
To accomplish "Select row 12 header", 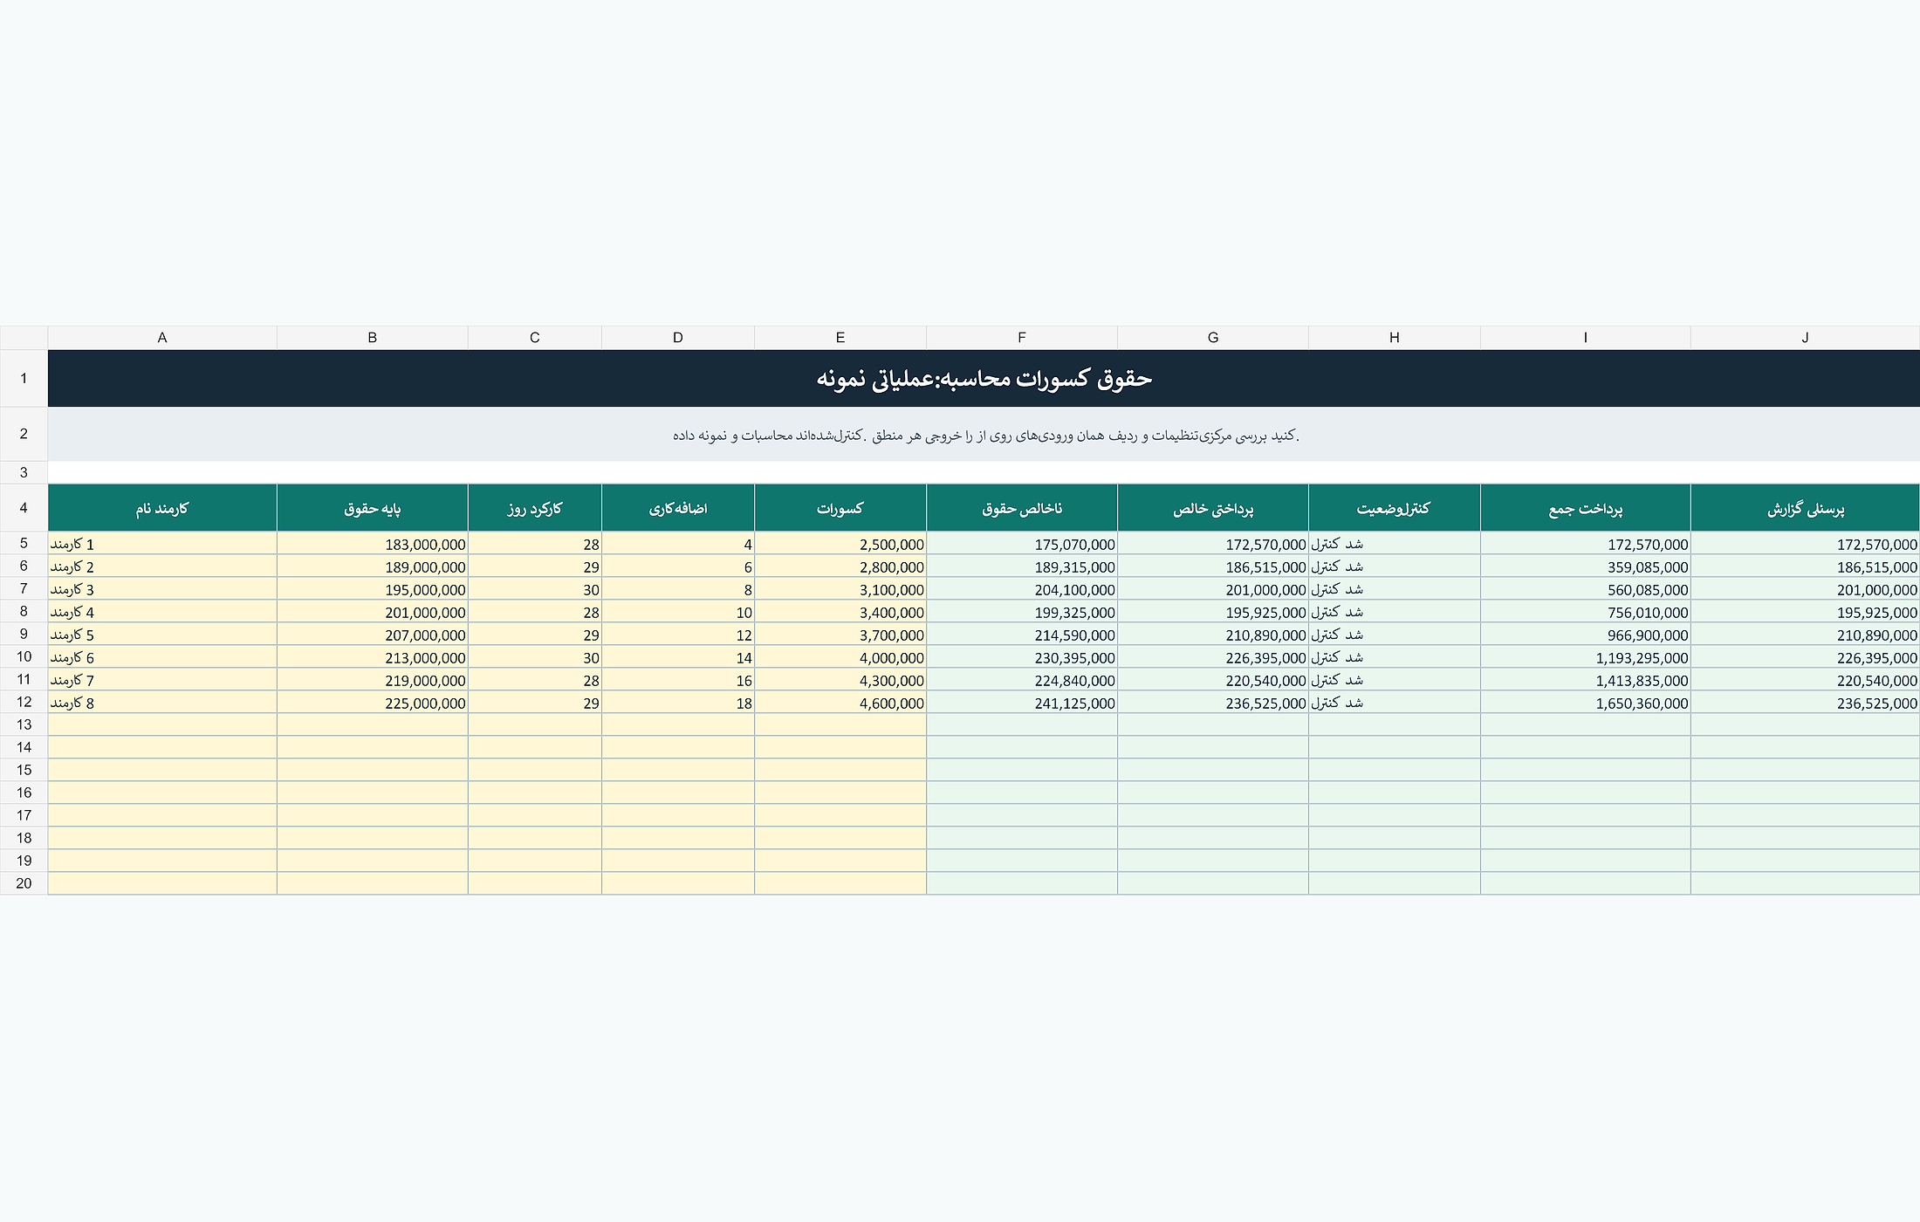I will pos(24,702).
